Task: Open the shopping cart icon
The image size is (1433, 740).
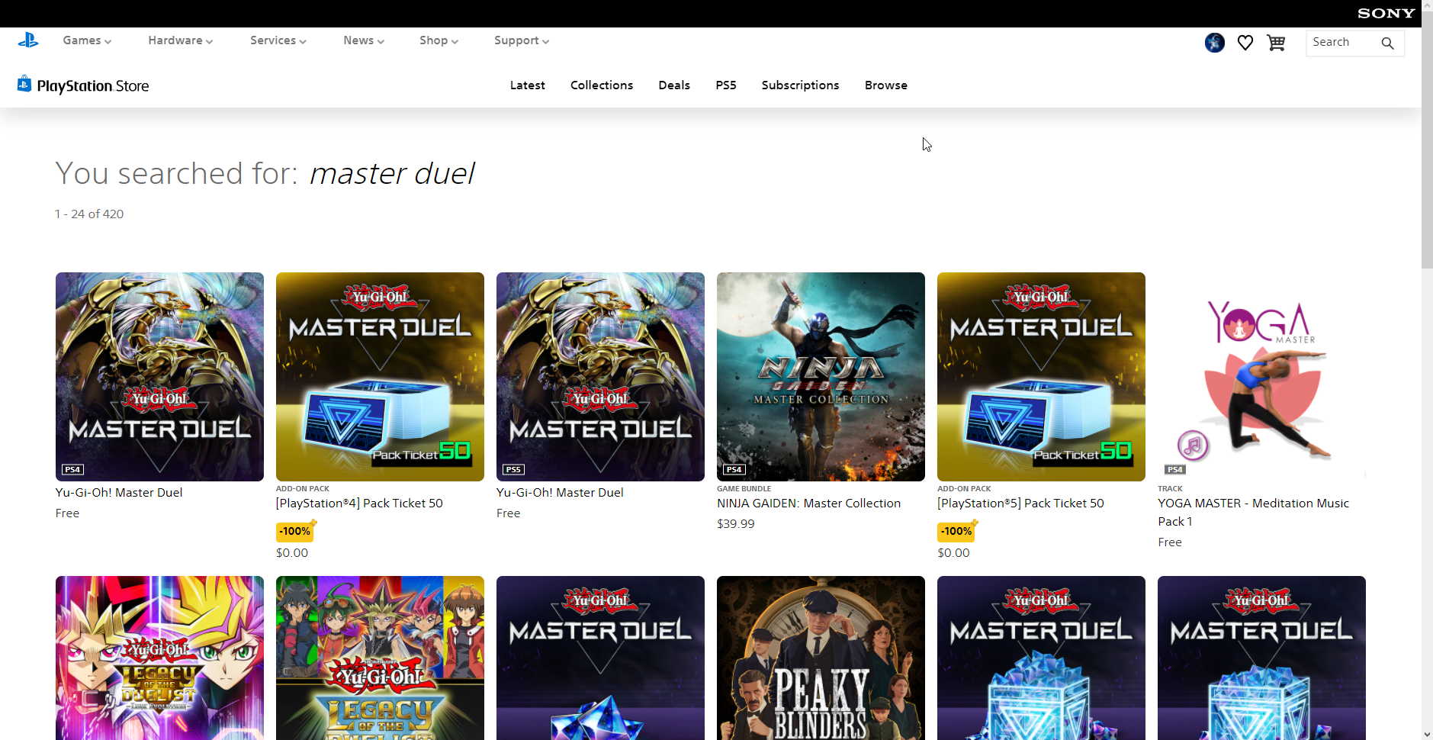Action: tap(1276, 43)
